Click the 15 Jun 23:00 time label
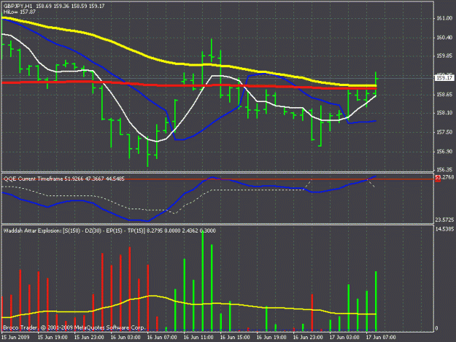This screenshot has height=342, width=456. tap(89, 337)
